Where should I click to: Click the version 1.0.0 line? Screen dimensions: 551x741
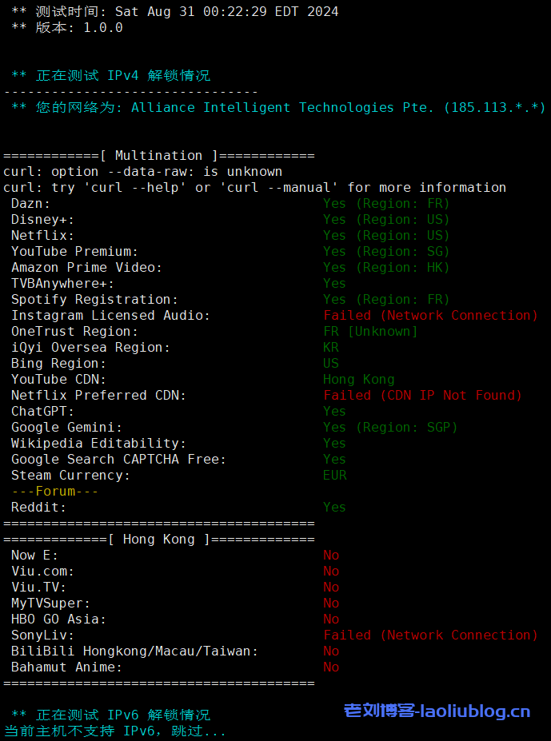pyautogui.click(x=67, y=27)
